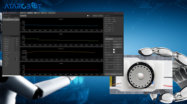Toggle the Auto radio button
The image size is (187, 104).
click(x=88, y=16)
